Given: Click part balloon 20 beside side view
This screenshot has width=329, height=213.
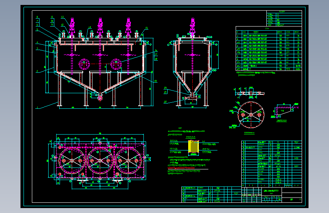Looking at the screenshot, I should click(165, 88).
